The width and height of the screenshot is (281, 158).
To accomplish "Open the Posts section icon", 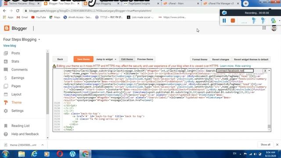I will (x=6, y=53).
